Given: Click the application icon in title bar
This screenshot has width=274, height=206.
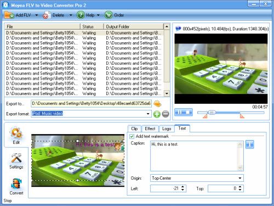Looking at the screenshot, I should click(5, 5).
